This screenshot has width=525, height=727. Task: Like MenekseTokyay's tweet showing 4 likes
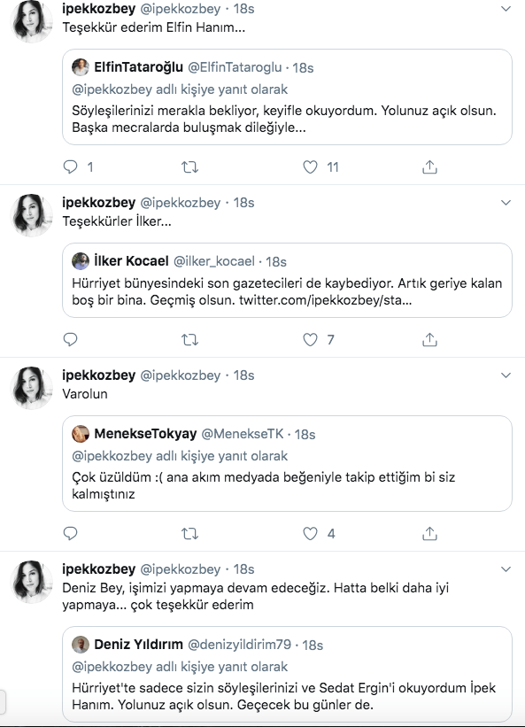point(310,532)
